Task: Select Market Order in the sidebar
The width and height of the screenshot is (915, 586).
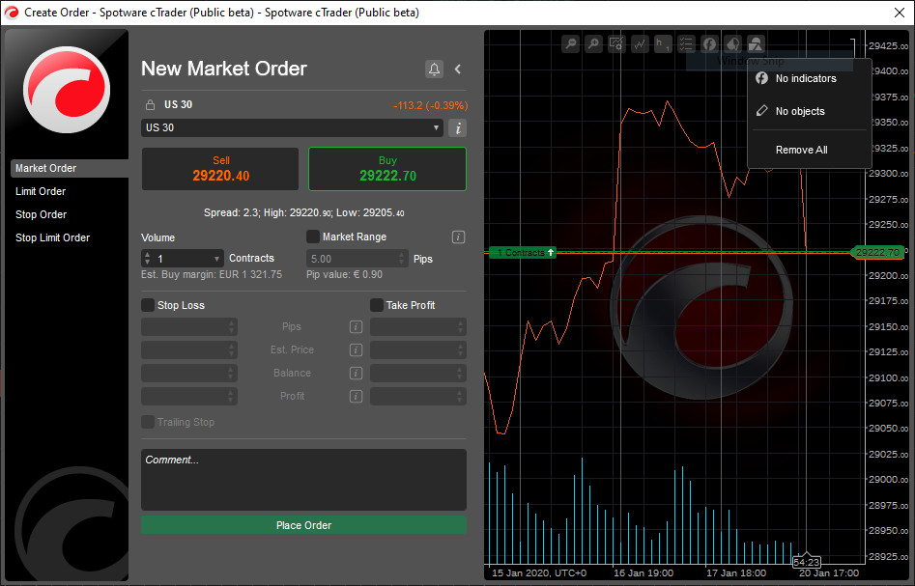Action: (x=70, y=168)
